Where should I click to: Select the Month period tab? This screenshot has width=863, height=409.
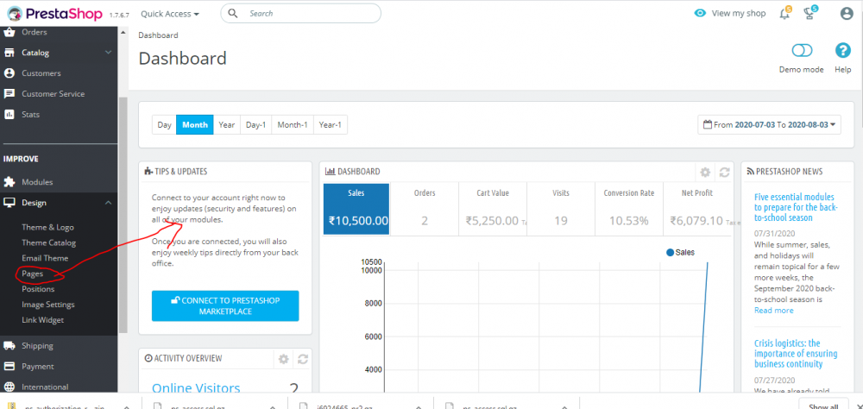click(x=195, y=124)
